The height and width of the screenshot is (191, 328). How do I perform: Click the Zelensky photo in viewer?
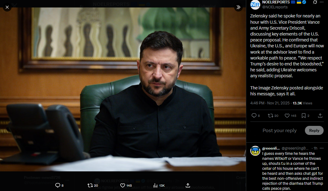tap(123, 89)
